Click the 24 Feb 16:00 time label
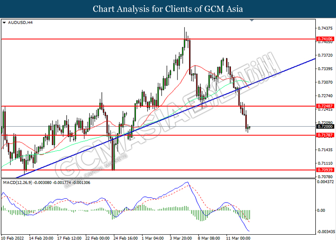 coord(126,238)
